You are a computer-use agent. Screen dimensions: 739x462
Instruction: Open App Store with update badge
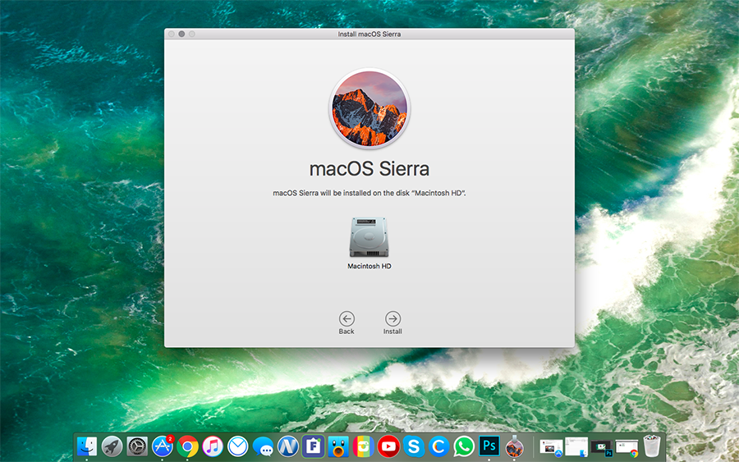click(x=163, y=446)
